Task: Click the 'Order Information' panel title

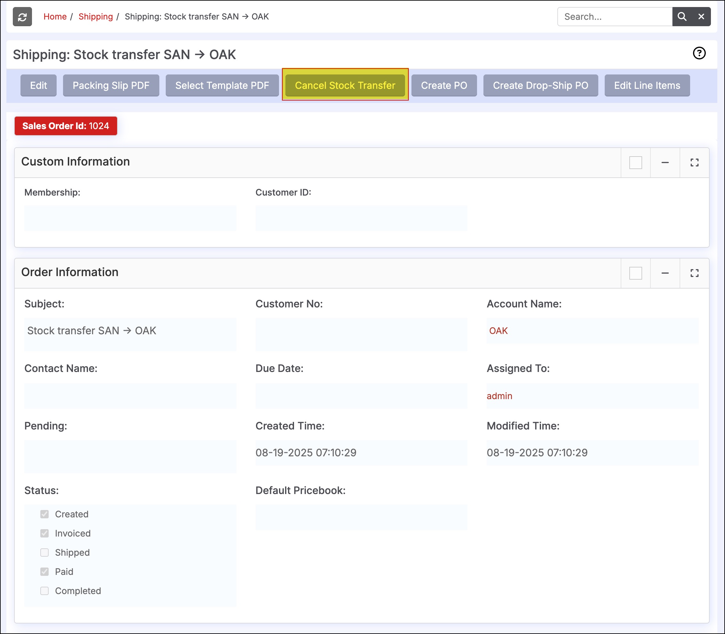Action: pyautogui.click(x=70, y=272)
